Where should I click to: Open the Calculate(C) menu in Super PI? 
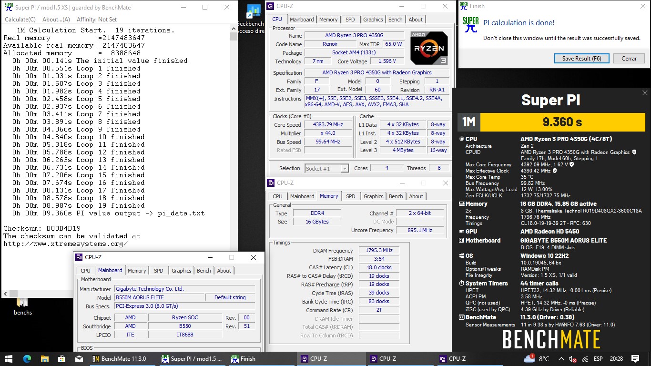[20, 20]
